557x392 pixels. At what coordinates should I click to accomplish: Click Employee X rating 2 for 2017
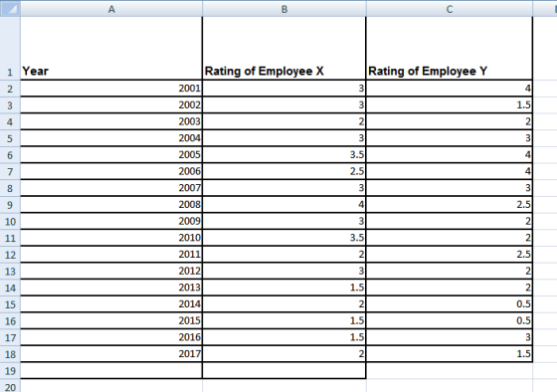284,354
